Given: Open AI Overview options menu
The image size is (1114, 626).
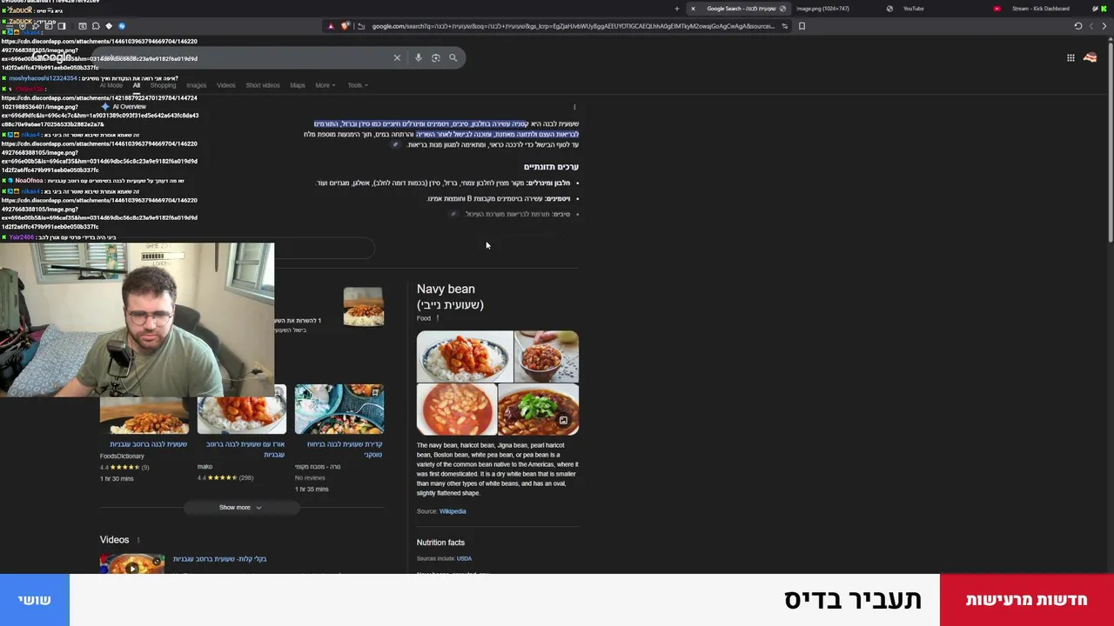Looking at the screenshot, I should pyautogui.click(x=574, y=107).
